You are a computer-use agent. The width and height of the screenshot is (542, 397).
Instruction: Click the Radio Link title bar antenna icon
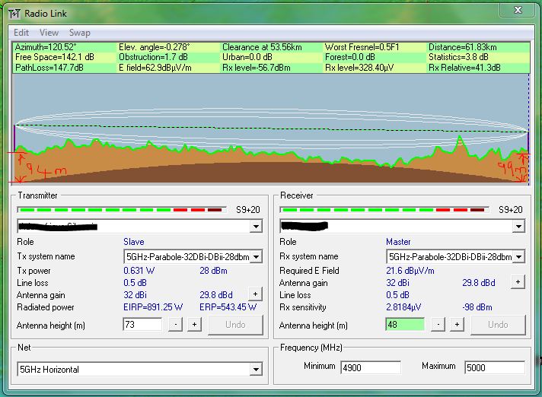click(x=14, y=13)
